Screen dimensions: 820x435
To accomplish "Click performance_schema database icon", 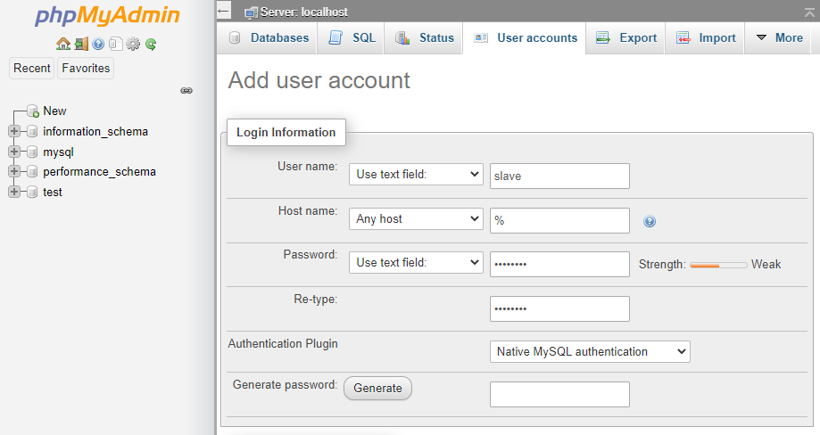I will coord(32,171).
